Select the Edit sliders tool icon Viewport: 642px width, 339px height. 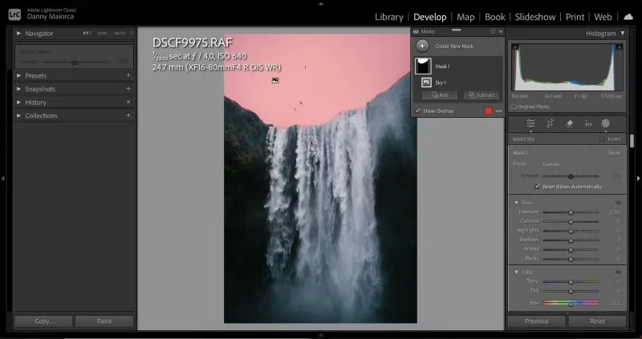pyautogui.click(x=530, y=123)
